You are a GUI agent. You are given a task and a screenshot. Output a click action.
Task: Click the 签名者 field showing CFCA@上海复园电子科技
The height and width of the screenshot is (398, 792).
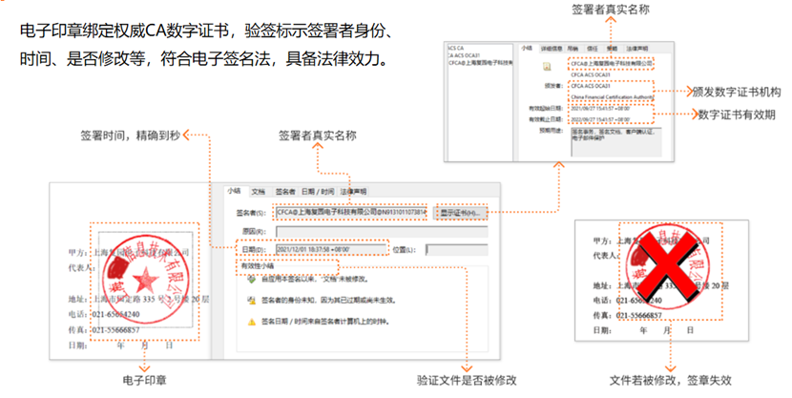[x=351, y=212]
